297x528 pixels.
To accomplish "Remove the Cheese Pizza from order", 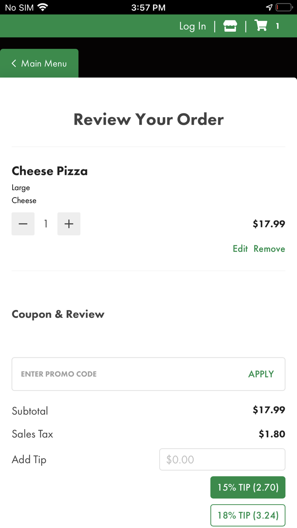I will point(269,249).
